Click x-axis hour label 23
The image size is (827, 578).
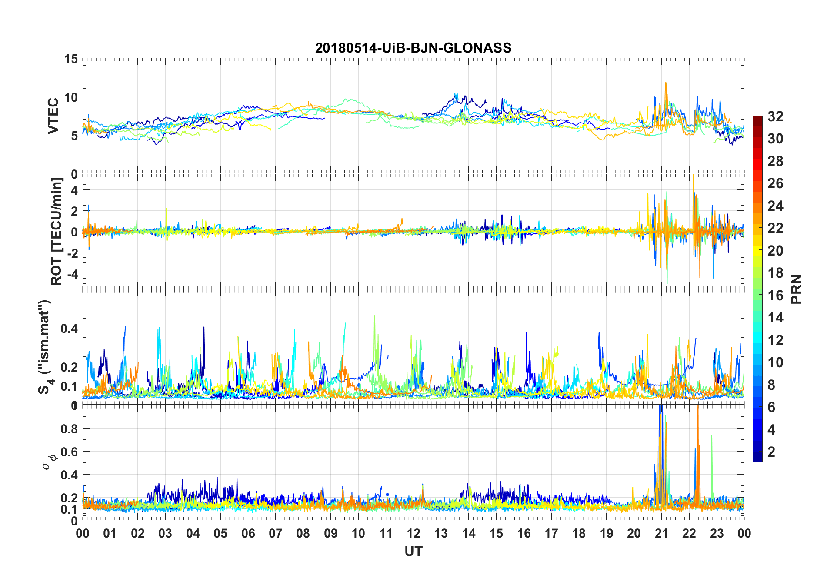pos(717,533)
